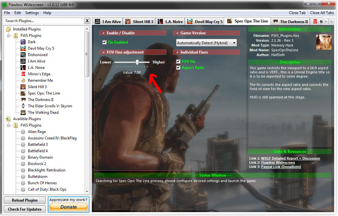The height and width of the screenshot is (216, 338).
Task: Click the Installed Plugins folder icon
Action: pyautogui.click(x=9, y=29)
